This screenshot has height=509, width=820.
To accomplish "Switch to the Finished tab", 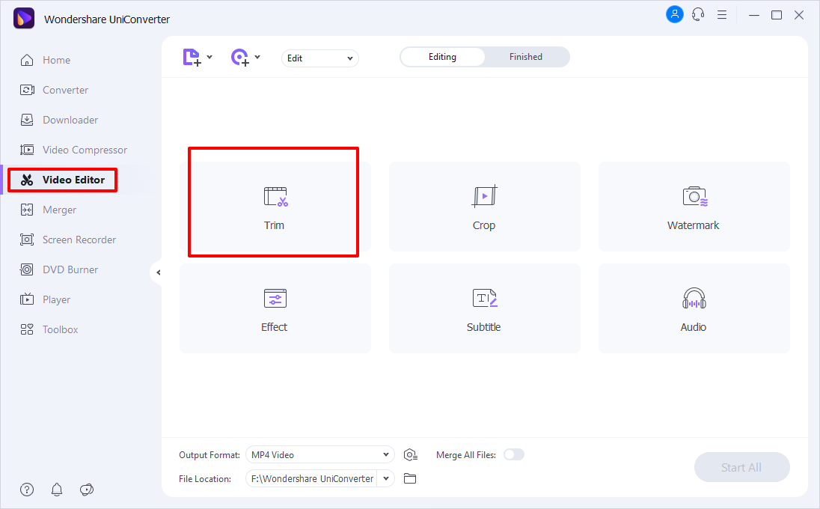I will (x=526, y=57).
